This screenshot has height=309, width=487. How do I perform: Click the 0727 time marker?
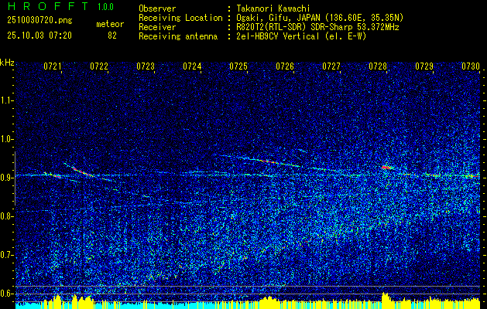[x=331, y=66]
